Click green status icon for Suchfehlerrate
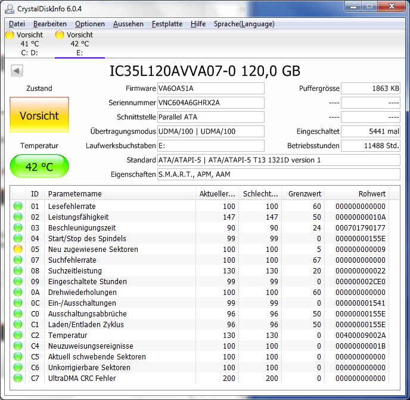 [18, 260]
